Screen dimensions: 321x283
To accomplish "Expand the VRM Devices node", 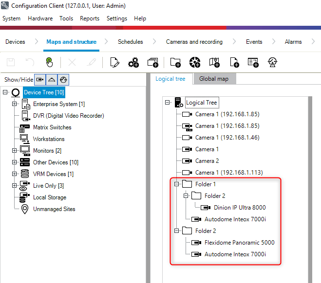I will pos(15,174).
